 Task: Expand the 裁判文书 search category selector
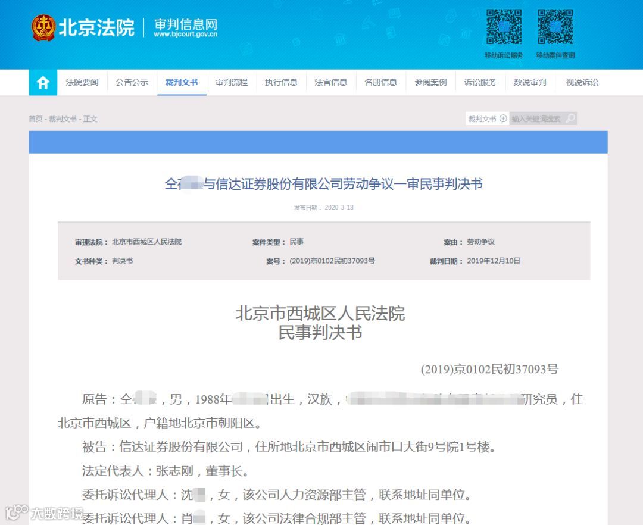click(487, 119)
